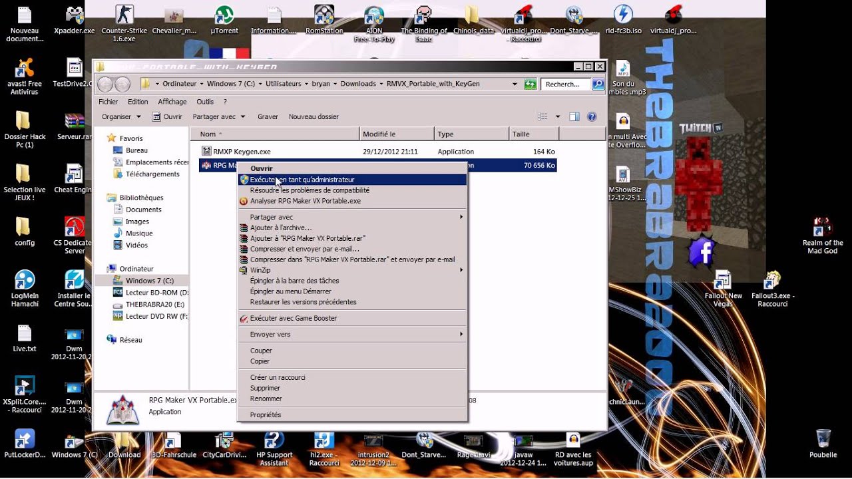Screen dimensions: 852x479
Task: Click Ouvrir toolbar button
Action: (x=167, y=116)
